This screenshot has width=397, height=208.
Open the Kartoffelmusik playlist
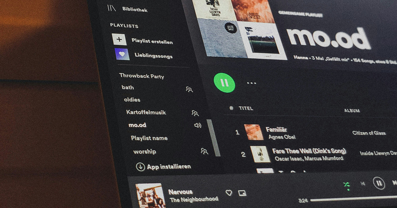(x=146, y=112)
